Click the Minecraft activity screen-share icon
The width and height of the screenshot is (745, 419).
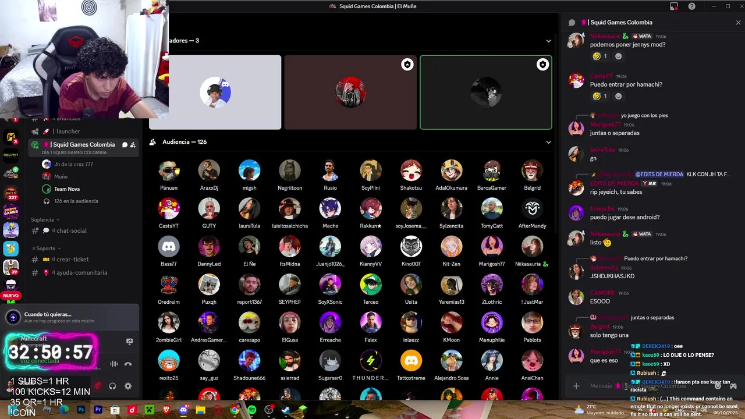[x=129, y=342]
